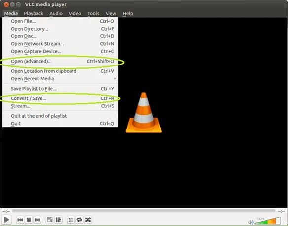
Task: Click on the playback seek bar
Action: (144, 211)
